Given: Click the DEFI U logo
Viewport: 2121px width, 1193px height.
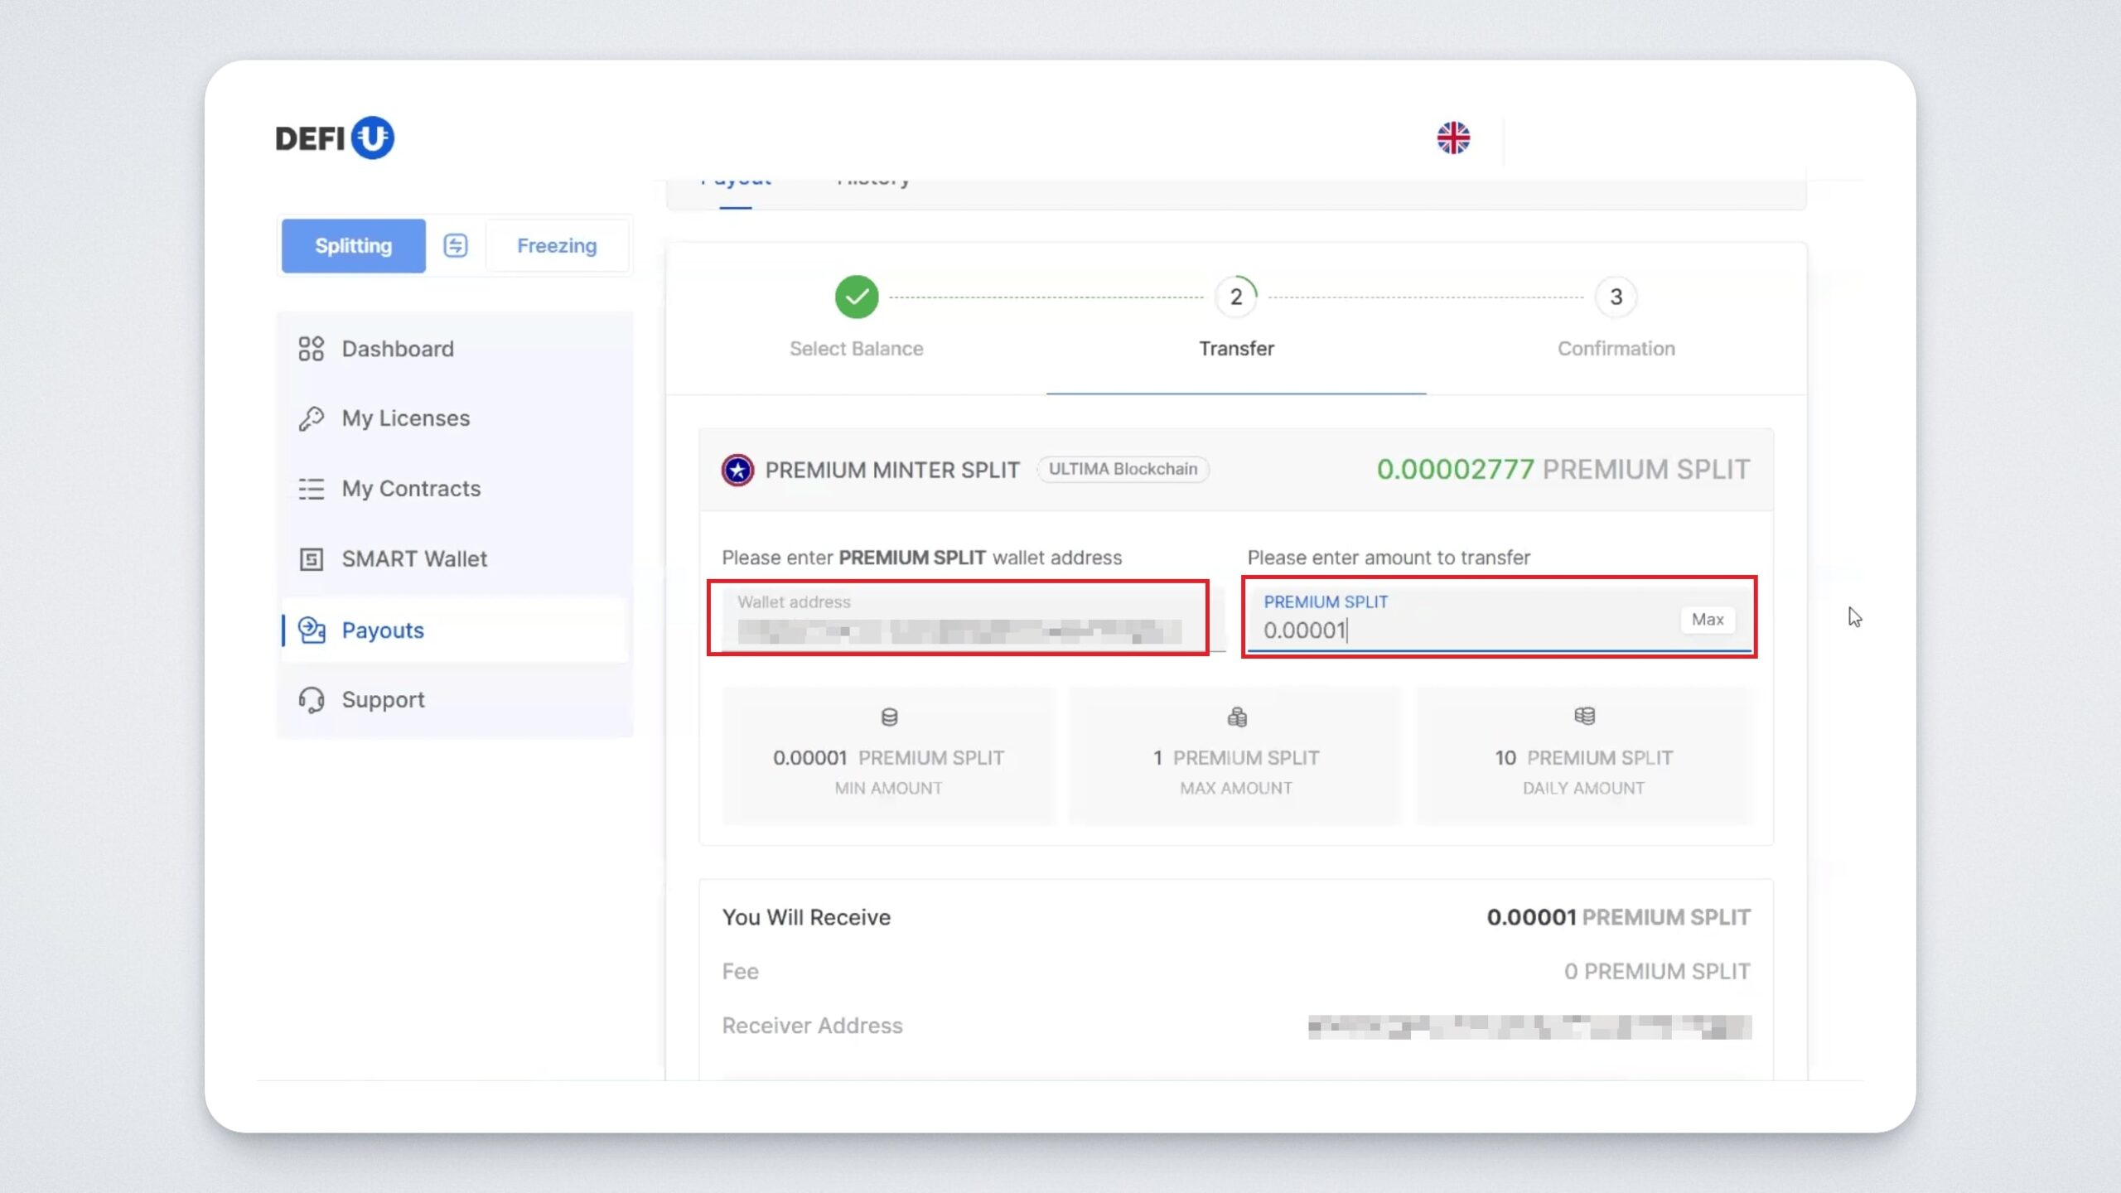Looking at the screenshot, I should (334, 138).
